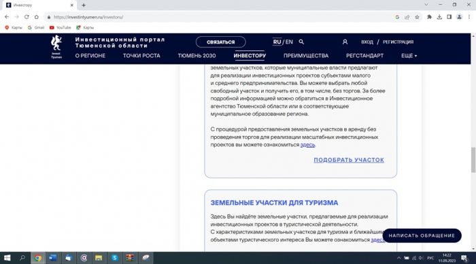
Task: Open the first Карты bookmark
Action: click(x=14, y=27)
